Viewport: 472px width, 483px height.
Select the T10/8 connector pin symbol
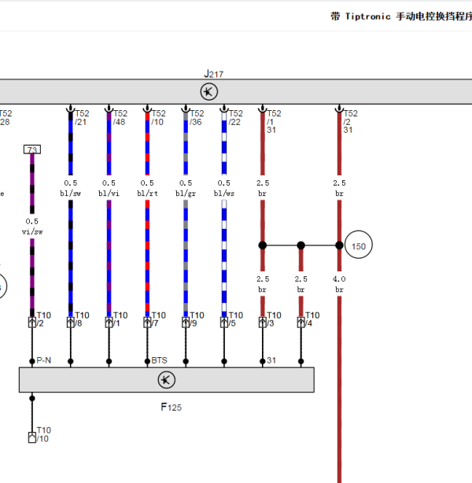(x=70, y=323)
